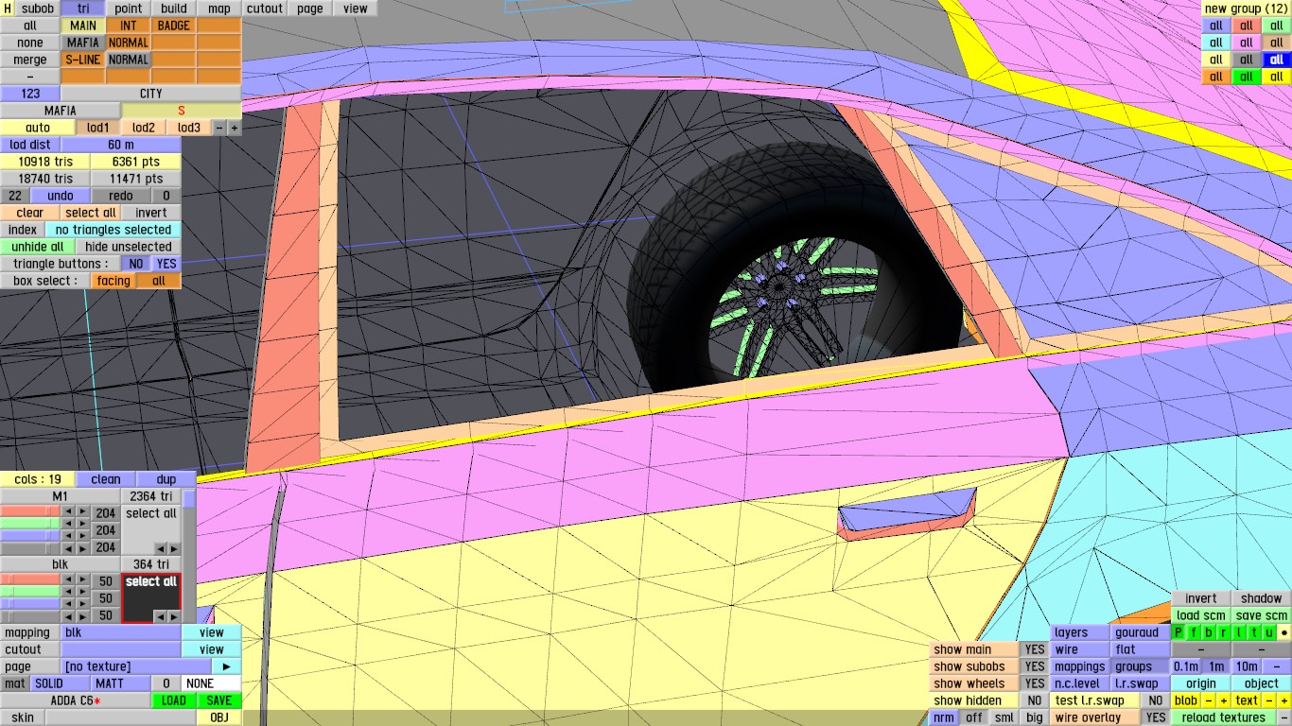Image resolution: width=1292 pixels, height=726 pixels.
Task: Select the lod2 level button
Action: point(144,128)
